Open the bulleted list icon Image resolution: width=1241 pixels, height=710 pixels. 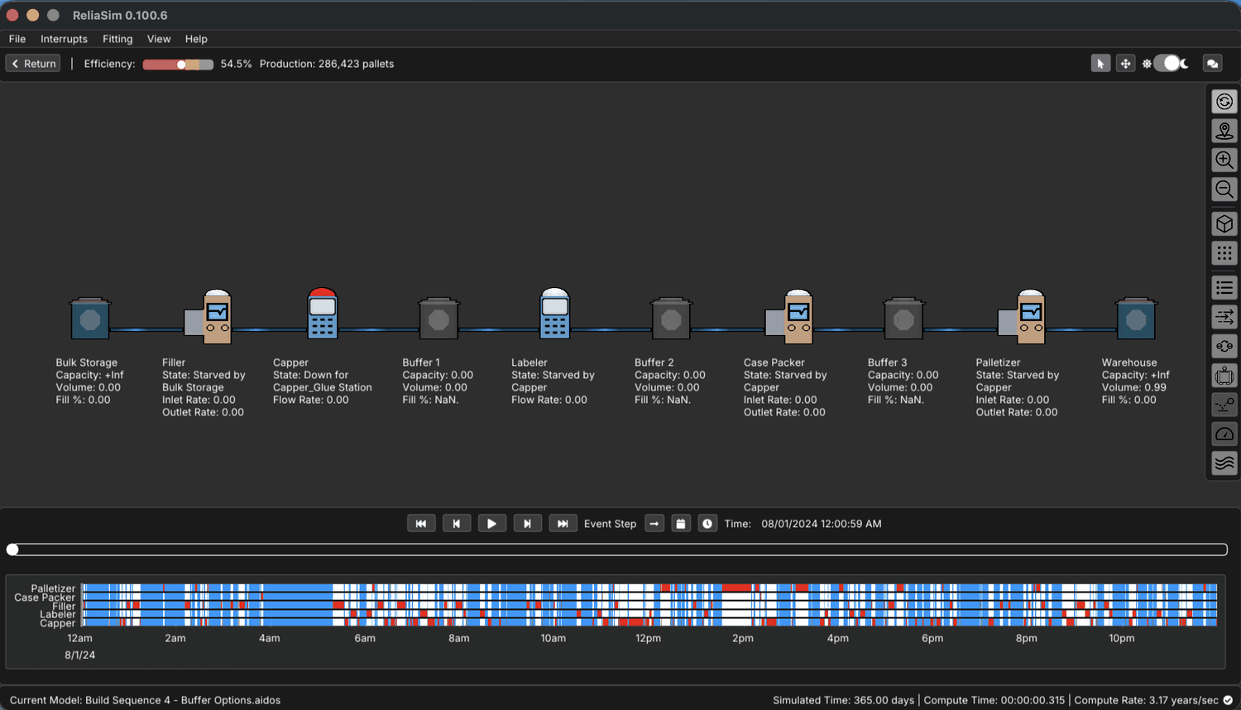pyautogui.click(x=1224, y=288)
